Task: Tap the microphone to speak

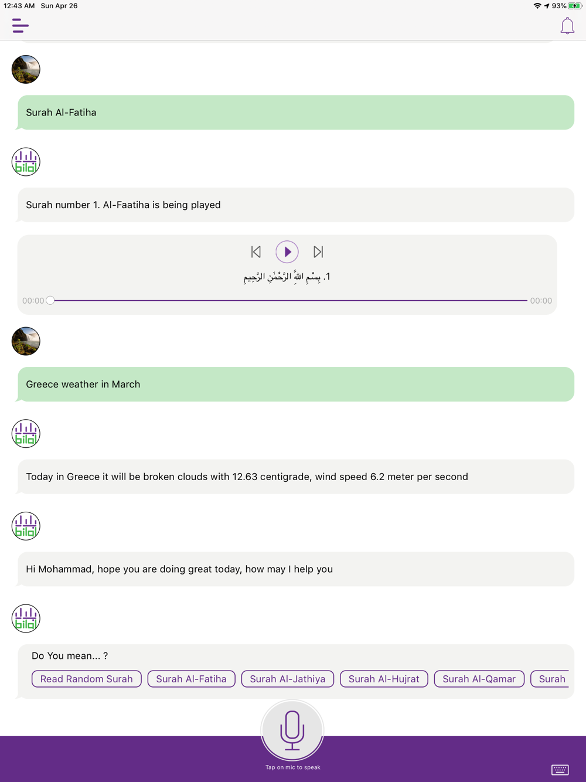Action: [x=292, y=730]
